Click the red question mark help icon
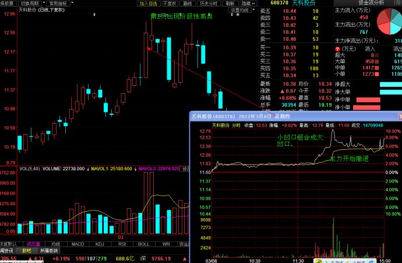Viewport: 402px width, 263px height. (x=337, y=49)
